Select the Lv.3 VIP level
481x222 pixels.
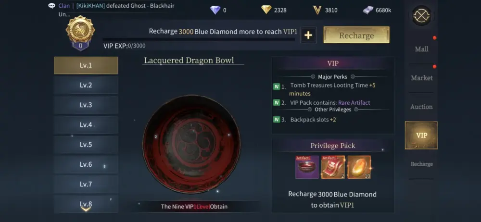tap(86, 105)
